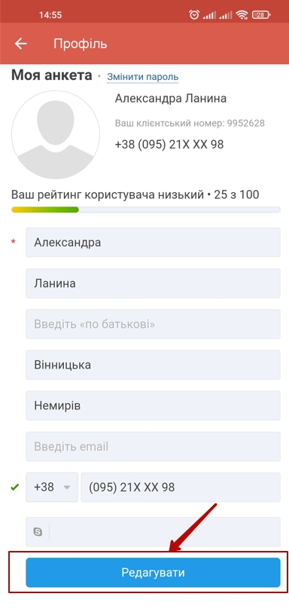
Task: Tap the Wi-Fi status icon
Action: tap(243, 15)
